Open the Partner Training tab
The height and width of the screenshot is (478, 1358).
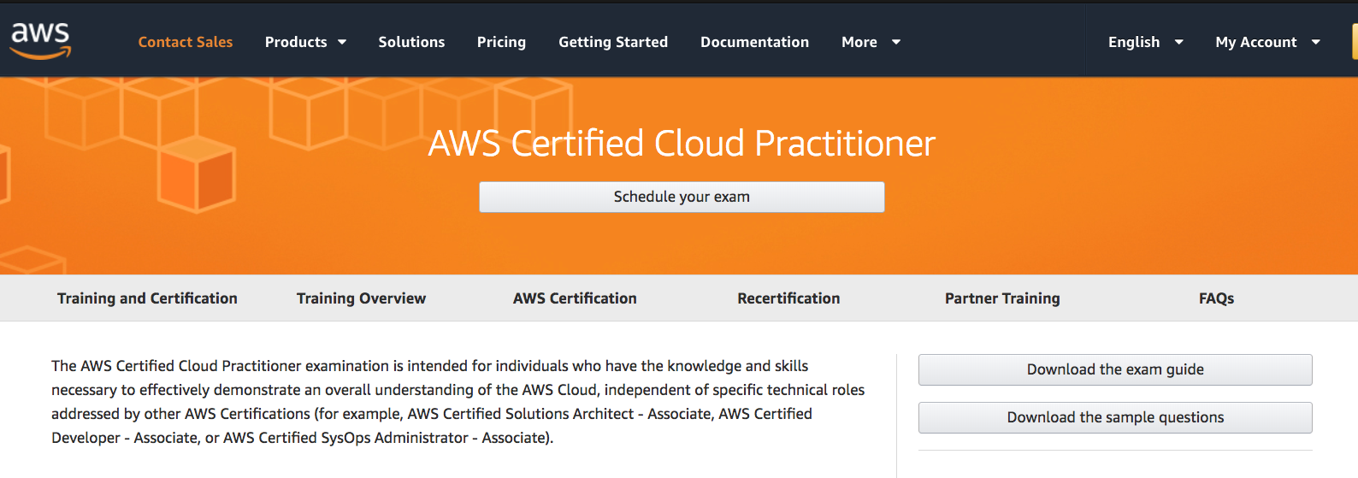pos(1002,298)
